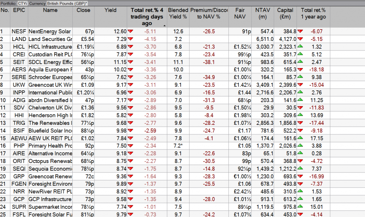Click the green up arrow in the SUPR row's 1-year return
Image resolution: width=365 pixels, height=217 pixels.
(x=300, y=207)
